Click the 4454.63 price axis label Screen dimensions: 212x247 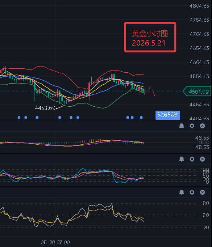(x=199, y=105)
